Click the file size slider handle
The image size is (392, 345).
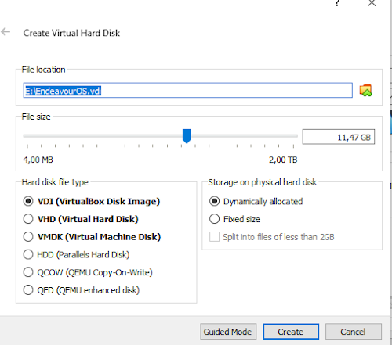pyautogui.click(x=187, y=136)
